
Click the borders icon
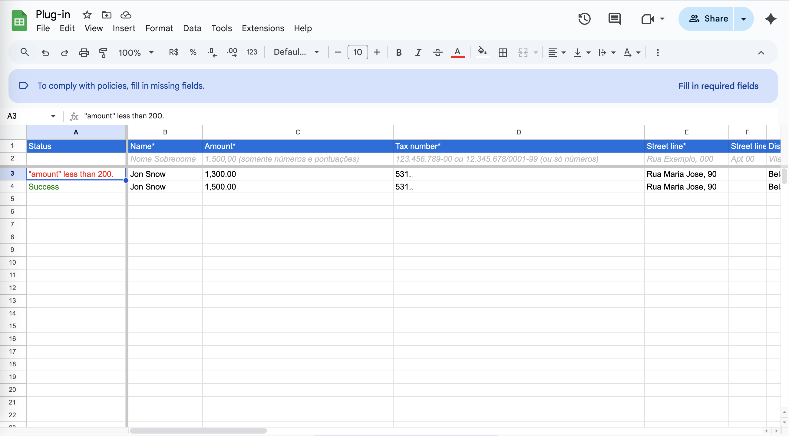tap(503, 52)
